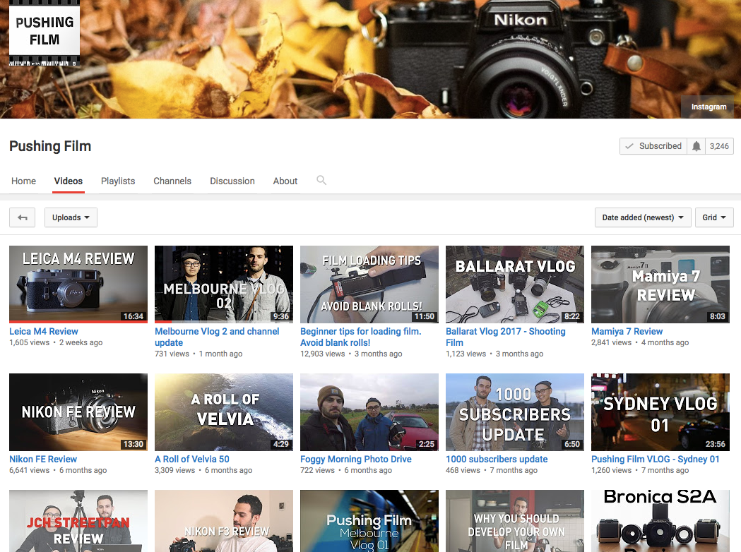Select the Videos tab
Image resolution: width=741 pixels, height=552 pixels.
point(68,181)
